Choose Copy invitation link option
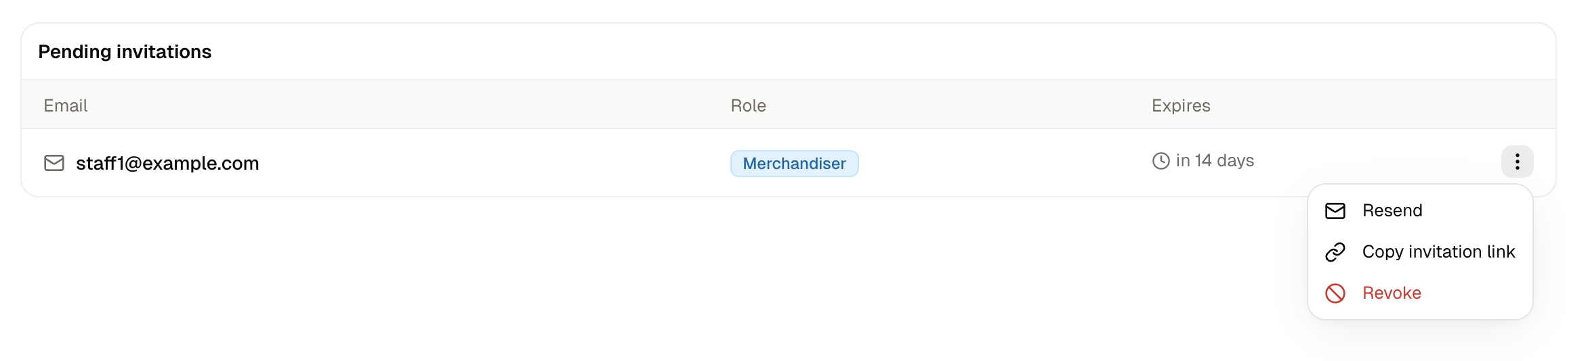Screen dimensions: 1588x361 1420,252
